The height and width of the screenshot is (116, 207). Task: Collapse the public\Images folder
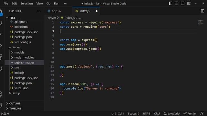tap(24, 63)
